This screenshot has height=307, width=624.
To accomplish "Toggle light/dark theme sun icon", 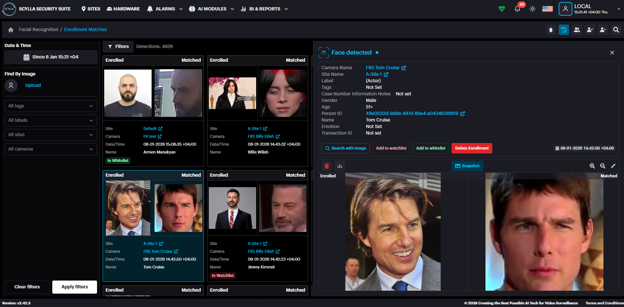I will (x=533, y=9).
